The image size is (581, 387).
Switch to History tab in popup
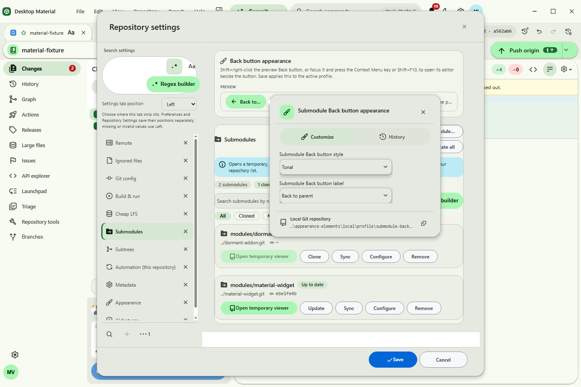click(x=392, y=137)
